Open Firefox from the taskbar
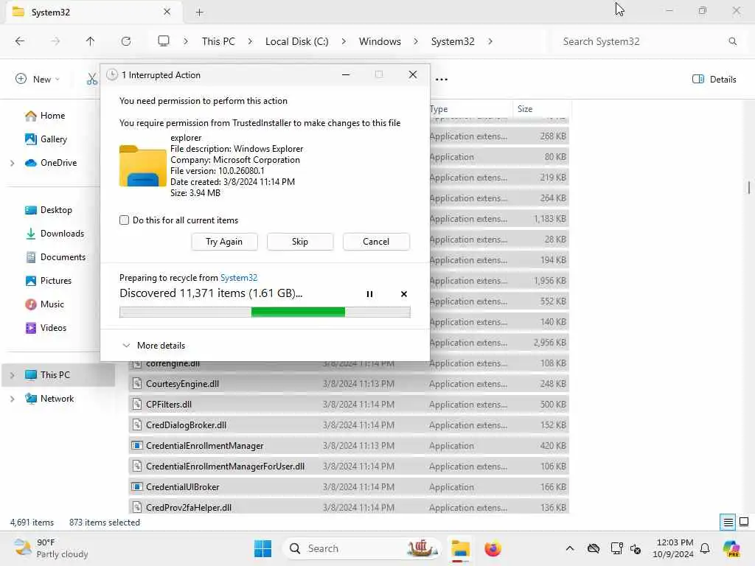The height and width of the screenshot is (566, 755). tap(493, 548)
